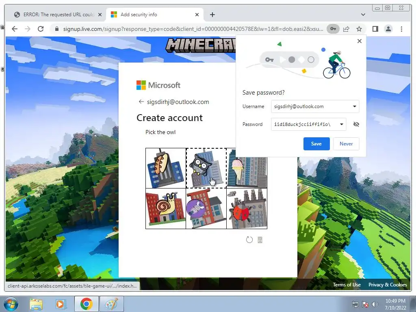Screen dimensions: 416x312
Task: Open the Privacy & Cookies link
Action: point(388,285)
